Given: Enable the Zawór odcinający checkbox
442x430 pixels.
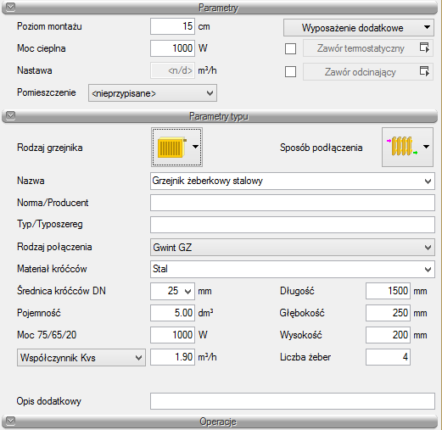Looking at the screenshot, I should coord(290,72).
